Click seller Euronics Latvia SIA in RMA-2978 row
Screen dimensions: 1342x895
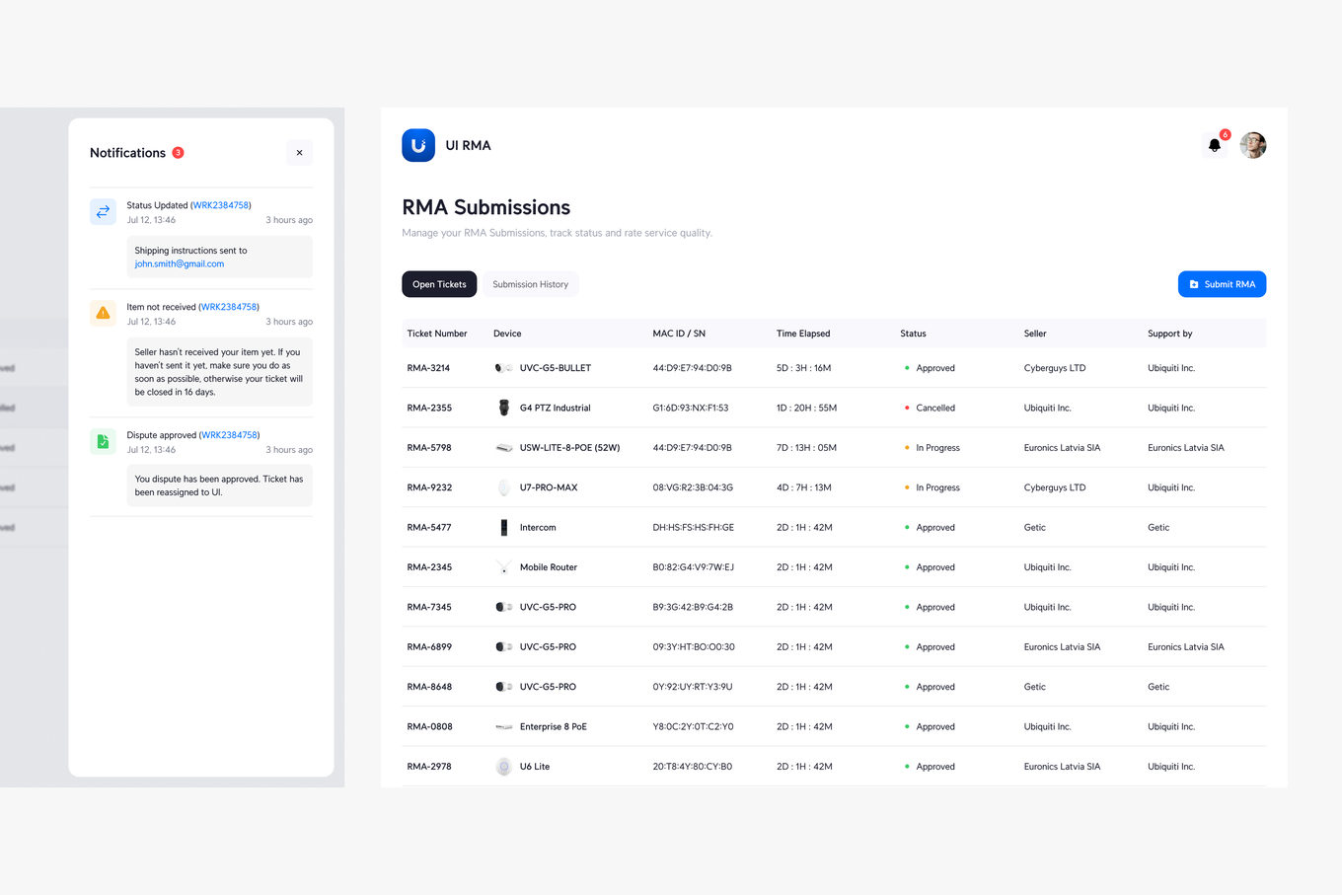coord(1062,767)
